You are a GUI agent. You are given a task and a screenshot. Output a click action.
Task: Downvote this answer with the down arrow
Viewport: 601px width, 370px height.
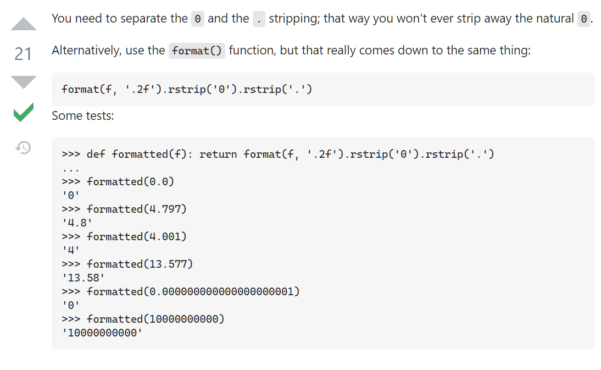click(x=24, y=82)
